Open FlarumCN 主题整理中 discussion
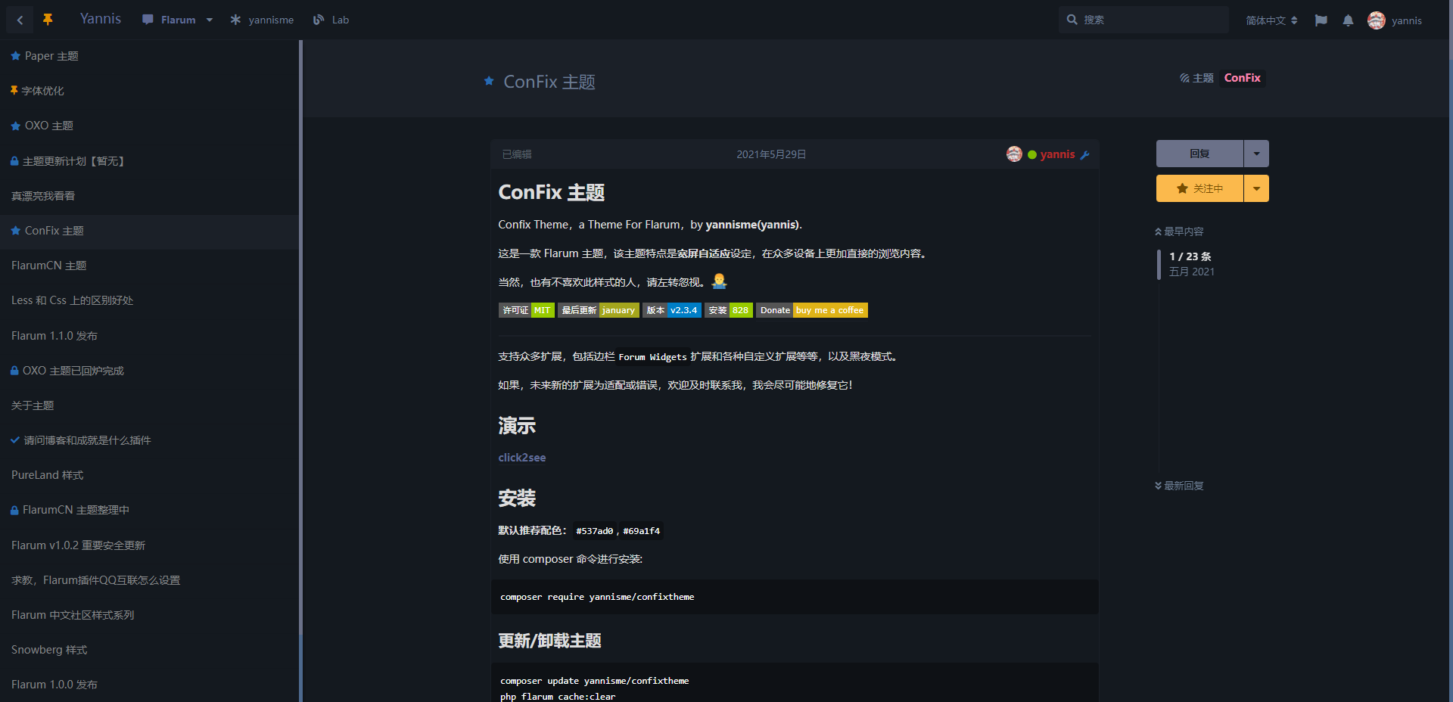Image resolution: width=1453 pixels, height=702 pixels. (149, 510)
